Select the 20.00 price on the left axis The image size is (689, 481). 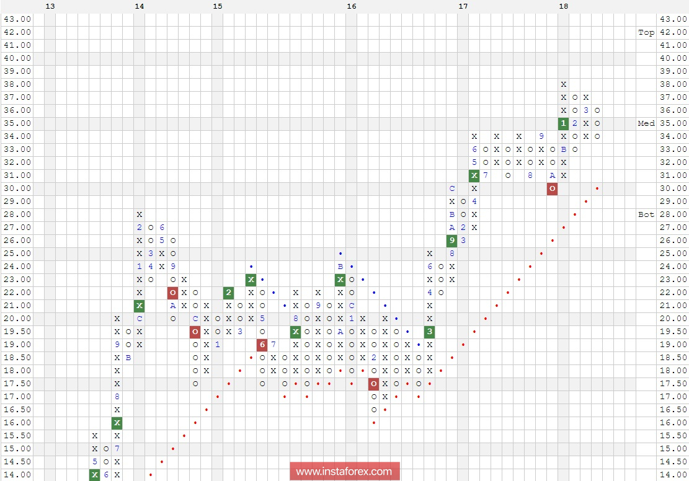[x=17, y=319]
